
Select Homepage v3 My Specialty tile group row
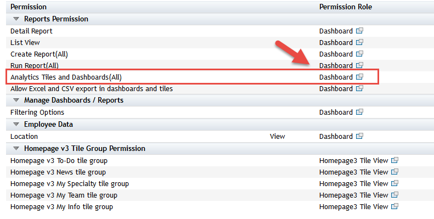tap(220, 183)
